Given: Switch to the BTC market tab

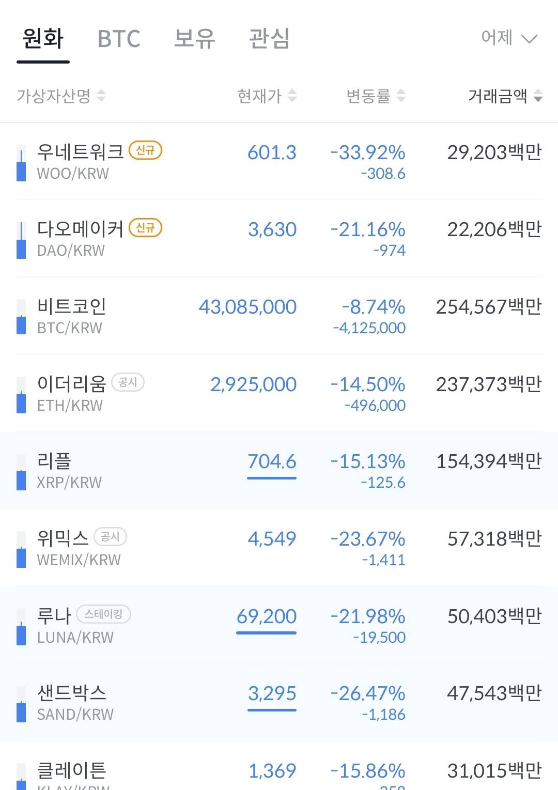Looking at the screenshot, I should pyautogui.click(x=119, y=39).
